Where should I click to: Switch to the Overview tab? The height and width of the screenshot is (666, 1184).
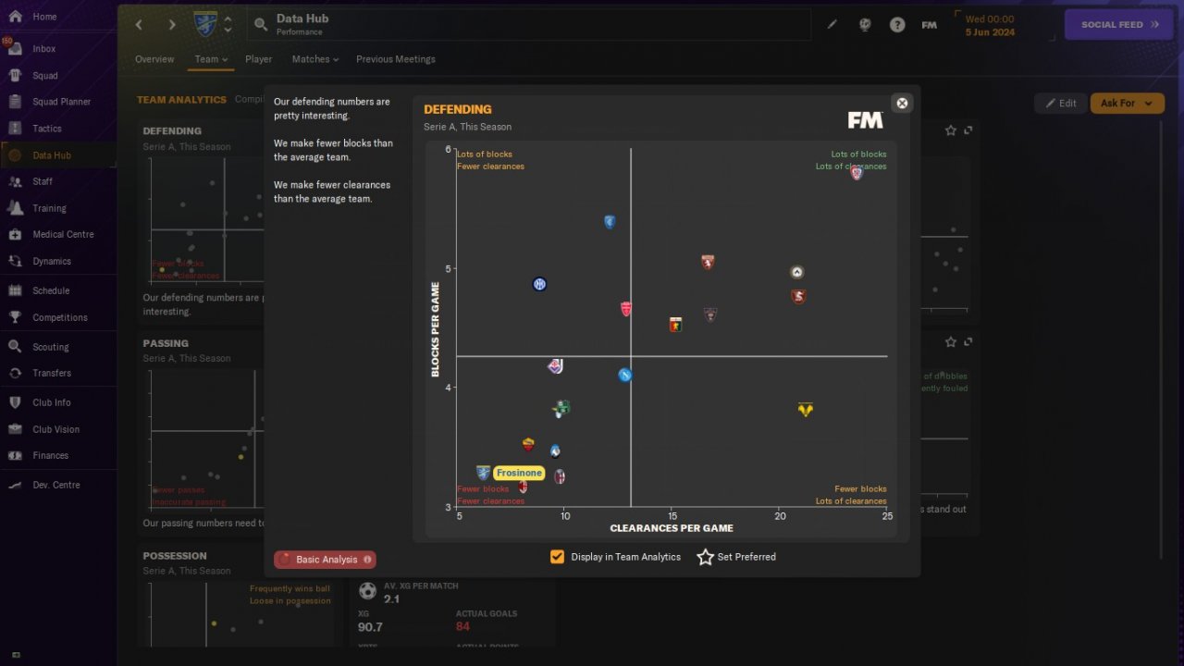pyautogui.click(x=154, y=59)
